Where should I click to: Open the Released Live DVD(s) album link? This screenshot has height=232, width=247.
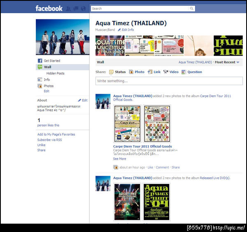(x=215, y=178)
